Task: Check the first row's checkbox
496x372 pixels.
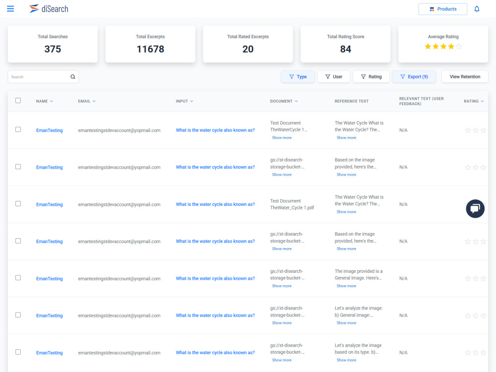Action: tap(18, 129)
